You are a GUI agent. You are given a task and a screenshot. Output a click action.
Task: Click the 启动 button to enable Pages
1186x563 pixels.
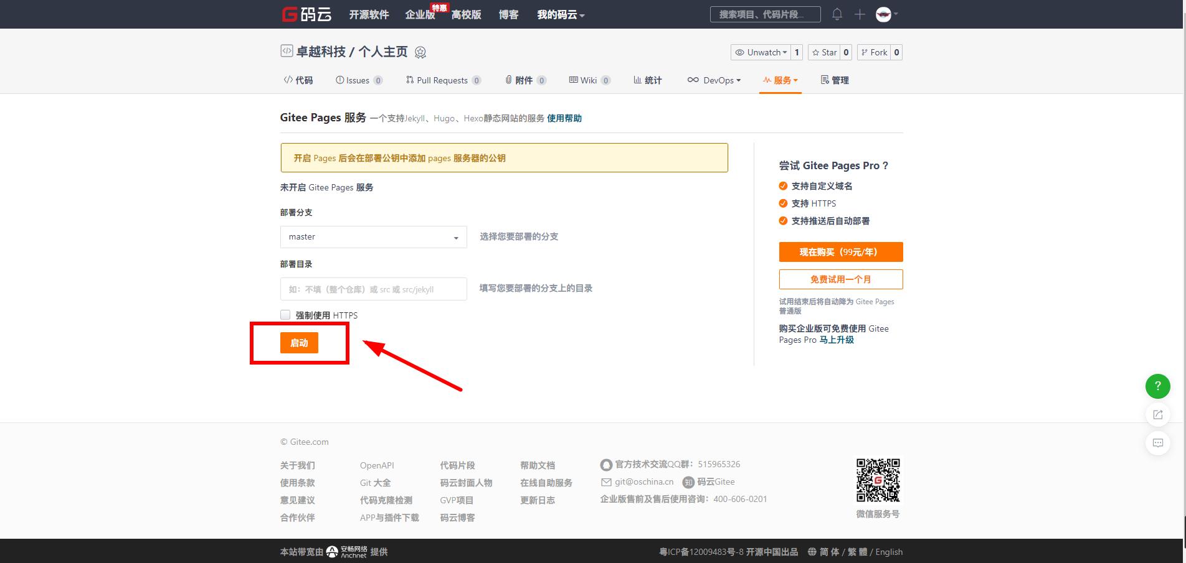pos(300,342)
